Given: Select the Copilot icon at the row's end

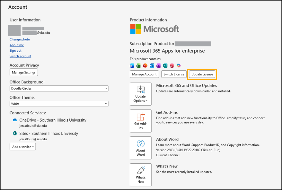Looking at the screenshot, I should (179, 65).
